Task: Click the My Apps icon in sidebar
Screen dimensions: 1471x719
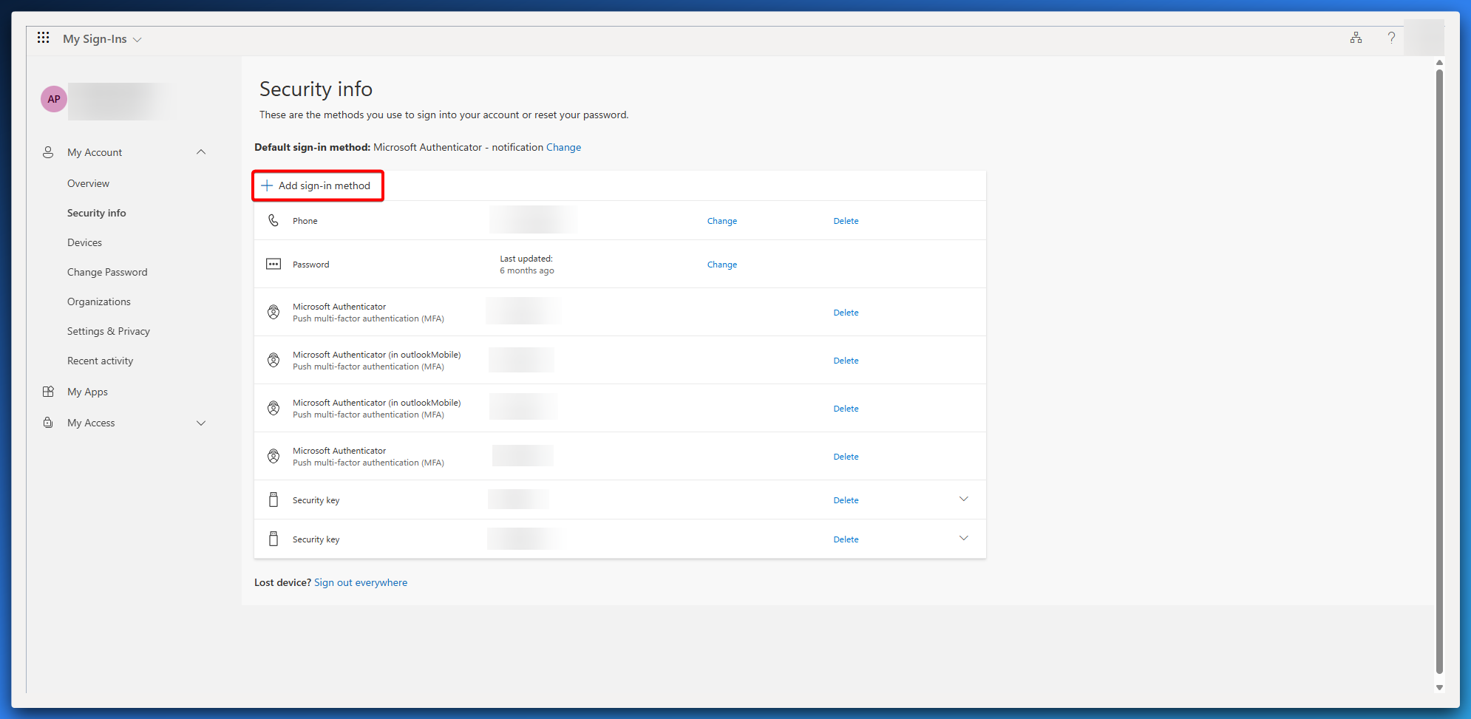Action: click(x=48, y=392)
